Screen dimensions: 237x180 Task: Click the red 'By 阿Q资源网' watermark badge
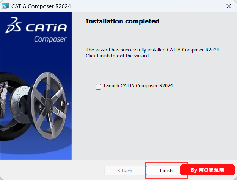(207, 170)
